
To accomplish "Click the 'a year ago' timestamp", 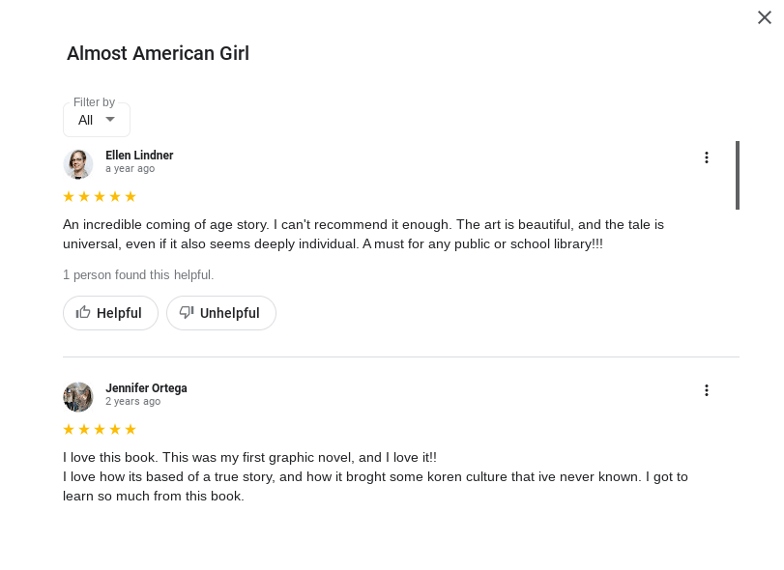I will point(130,169).
